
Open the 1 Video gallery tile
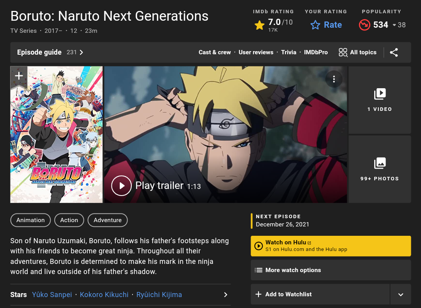pyautogui.click(x=379, y=100)
